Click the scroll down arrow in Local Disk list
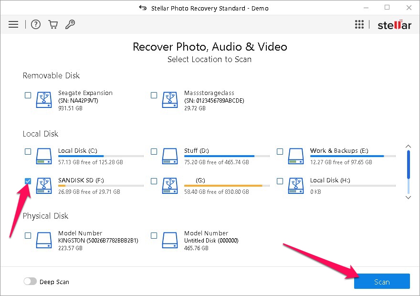The image size is (420, 296). [x=408, y=198]
